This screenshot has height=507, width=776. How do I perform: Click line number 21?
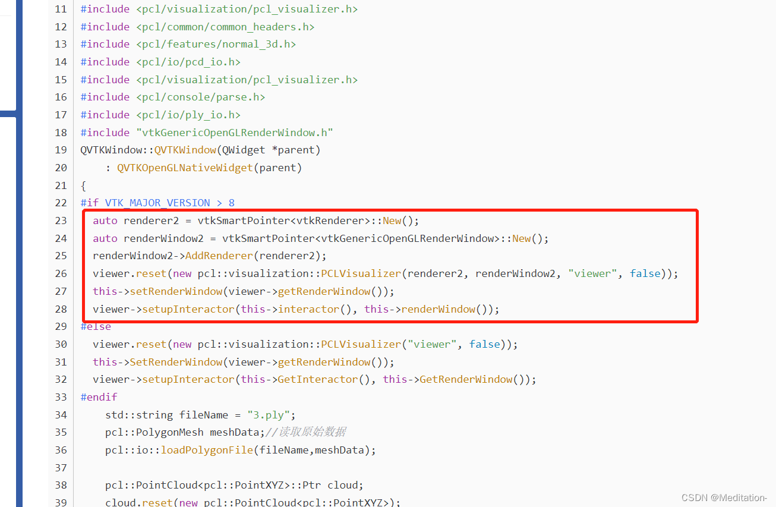(61, 185)
